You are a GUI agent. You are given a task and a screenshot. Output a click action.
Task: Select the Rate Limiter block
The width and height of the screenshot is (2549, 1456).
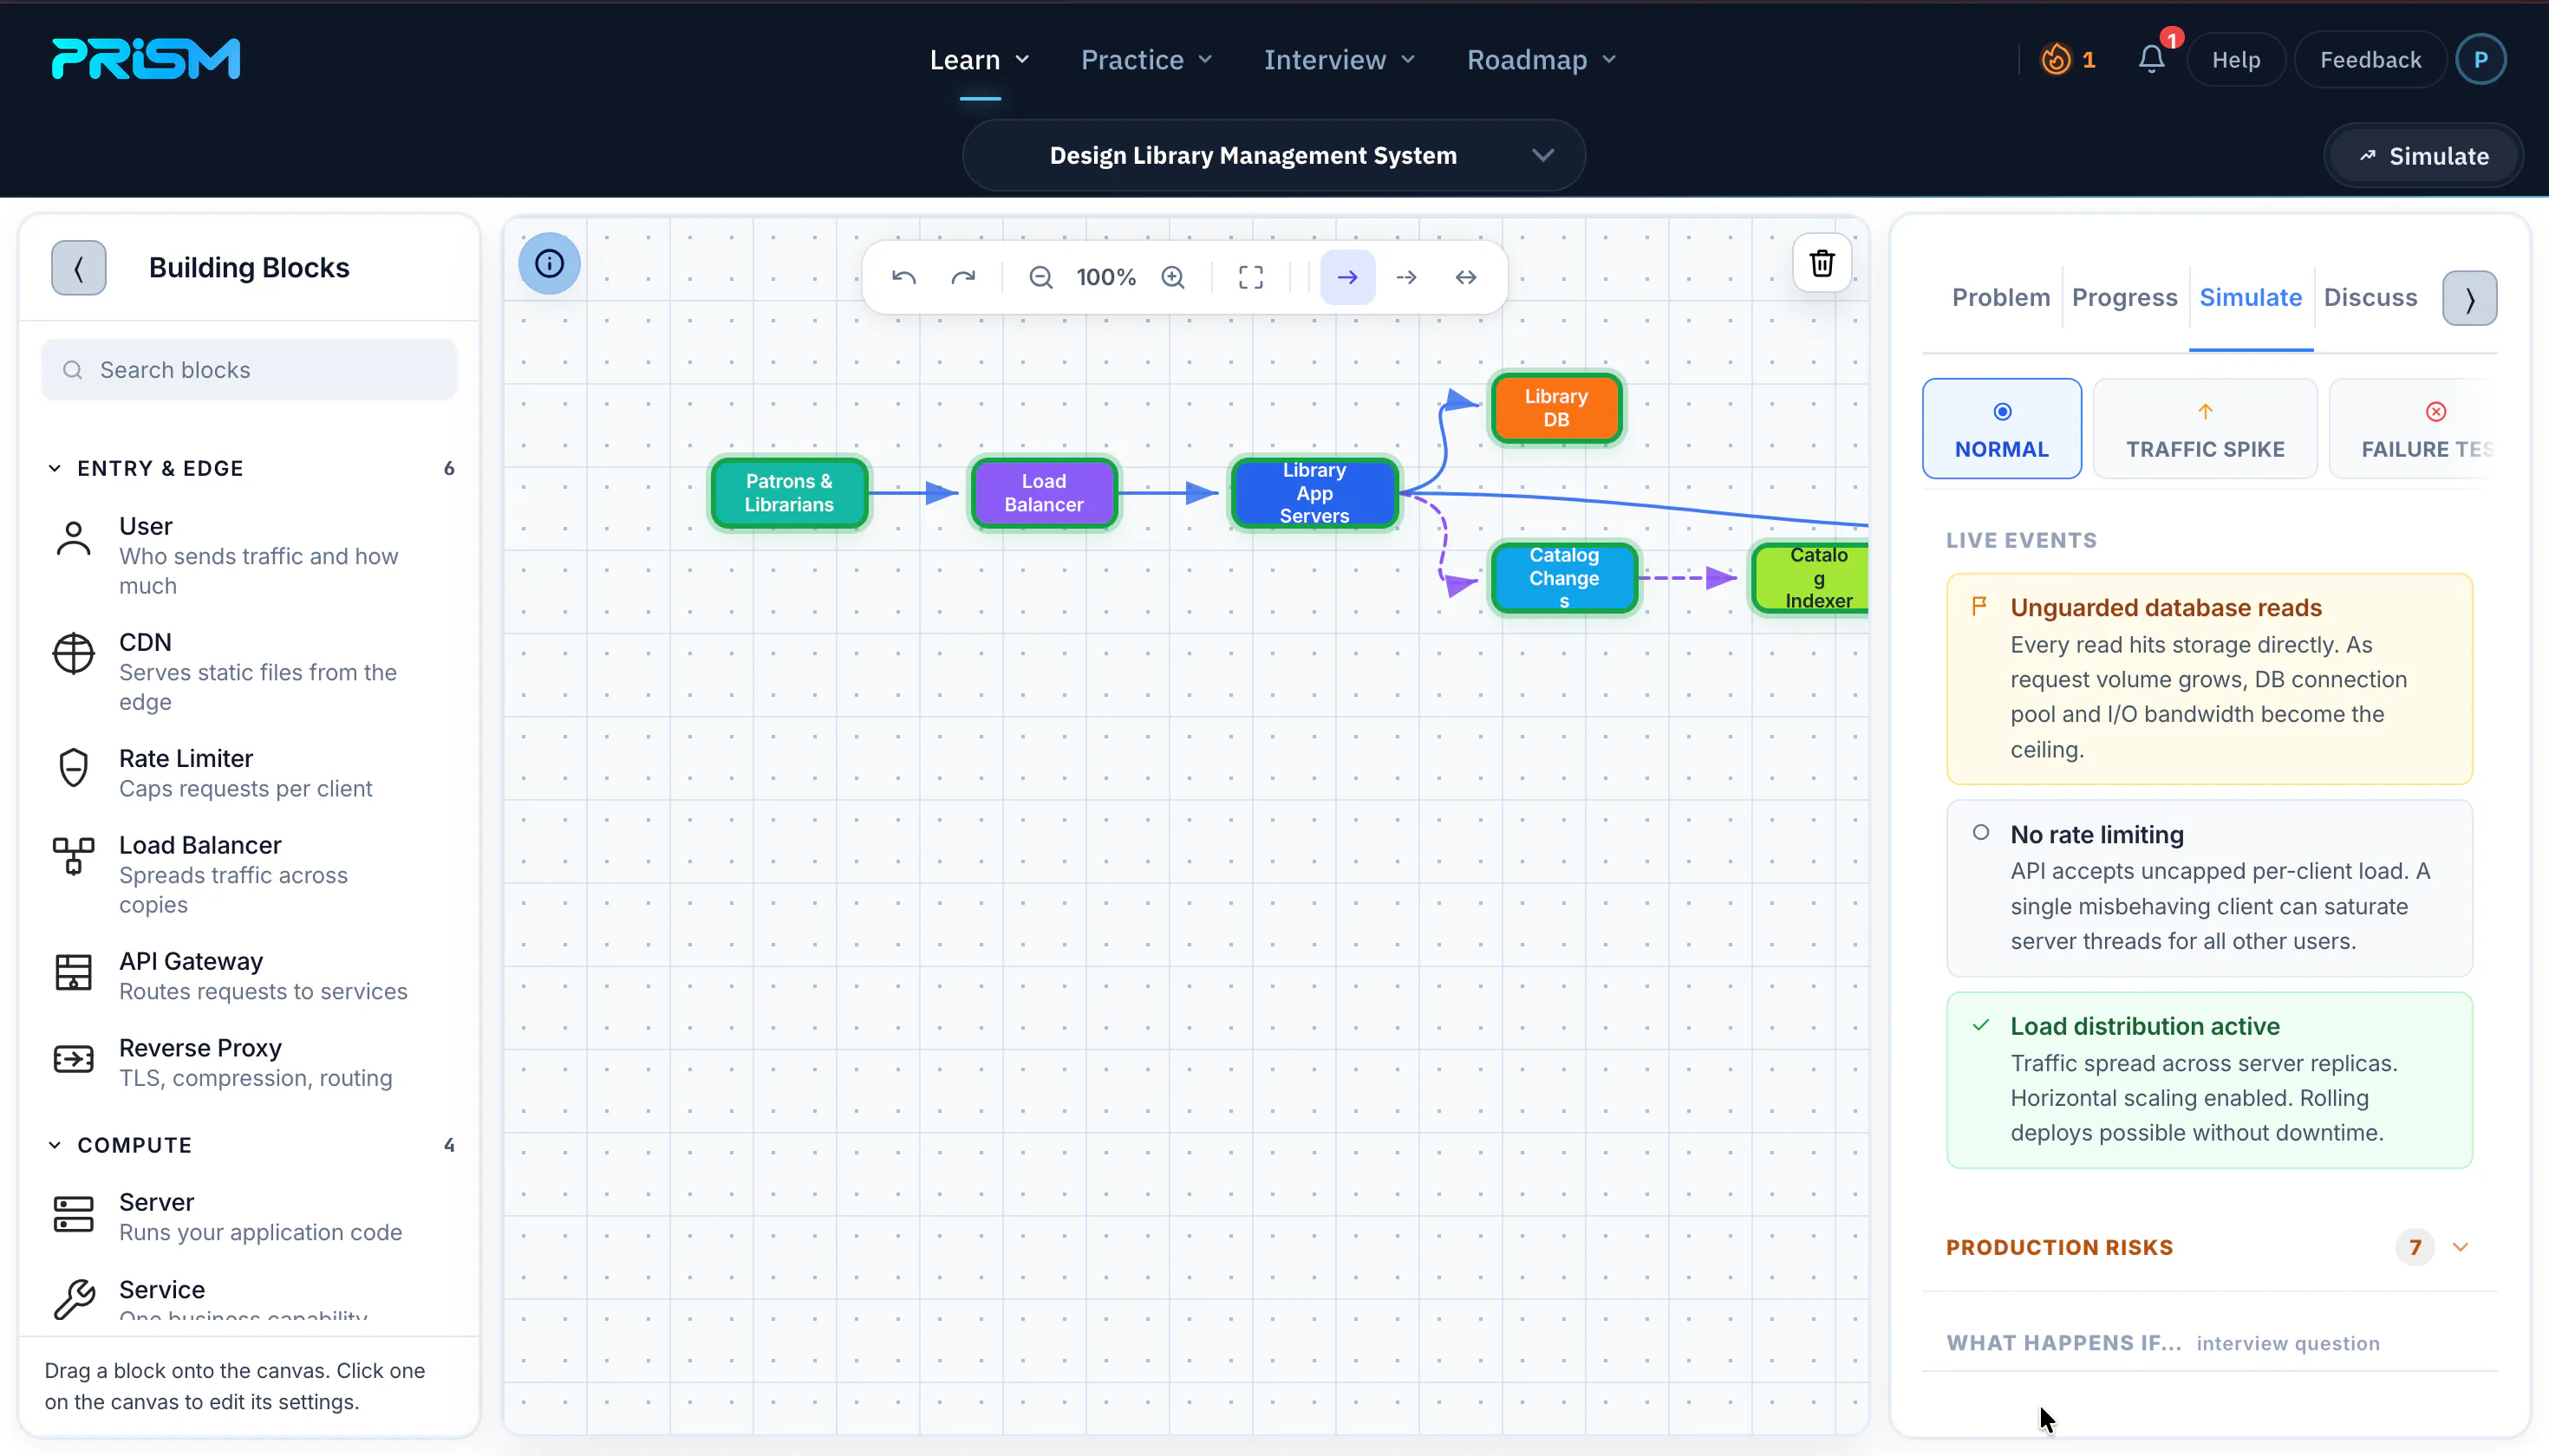point(249,772)
